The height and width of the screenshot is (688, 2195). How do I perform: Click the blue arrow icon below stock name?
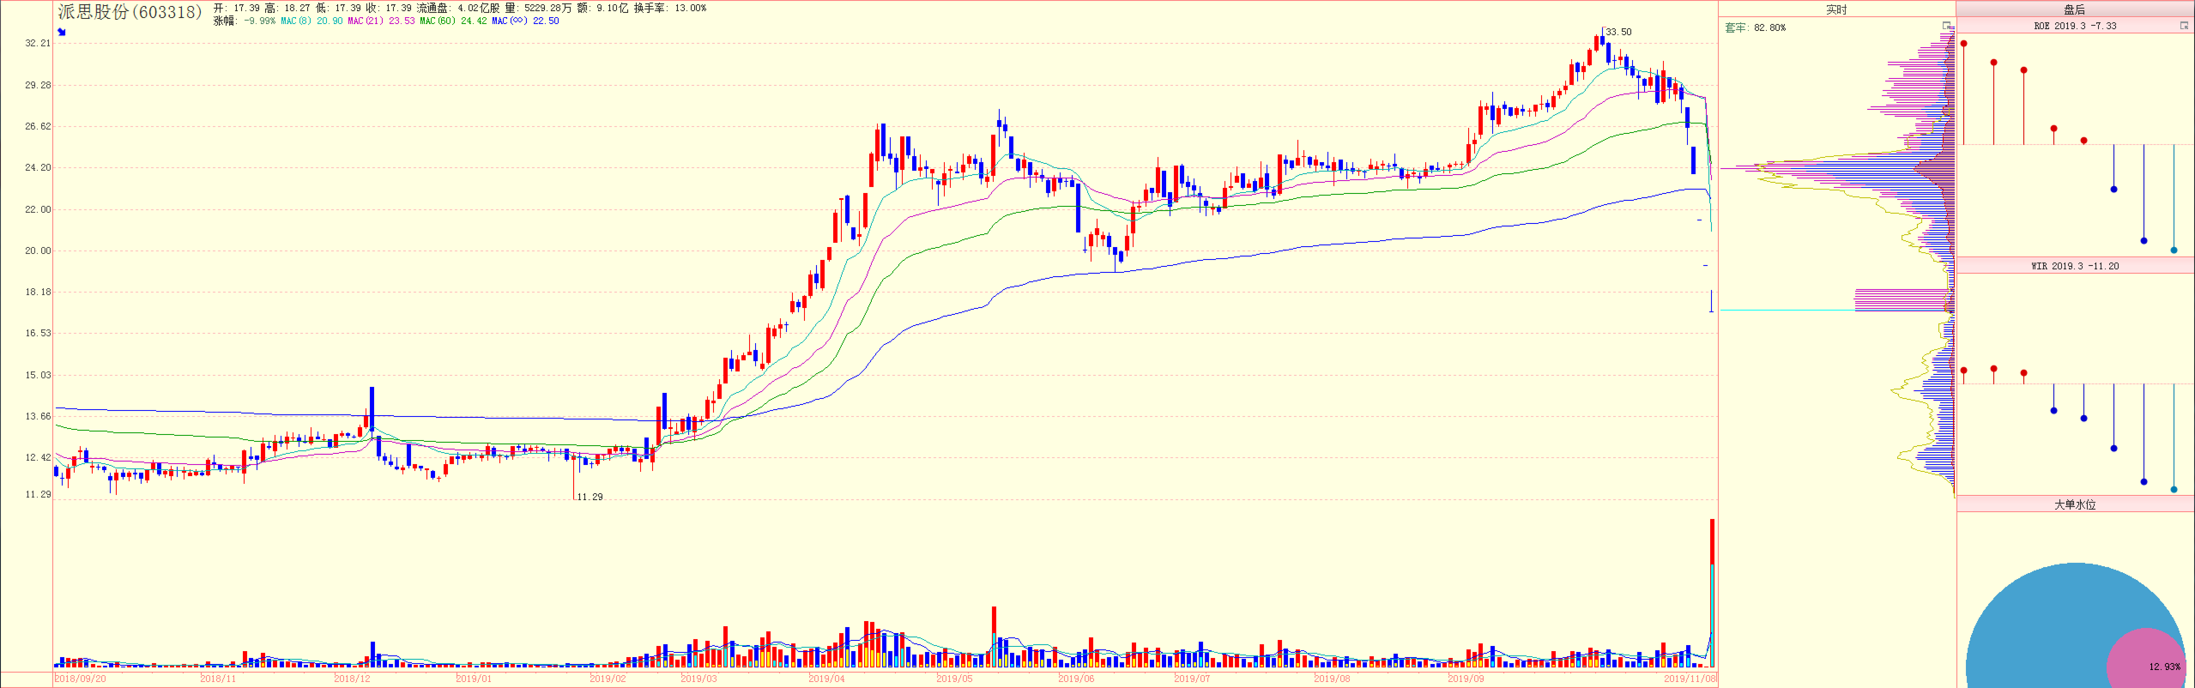pyautogui.click(x=61, y=32)
